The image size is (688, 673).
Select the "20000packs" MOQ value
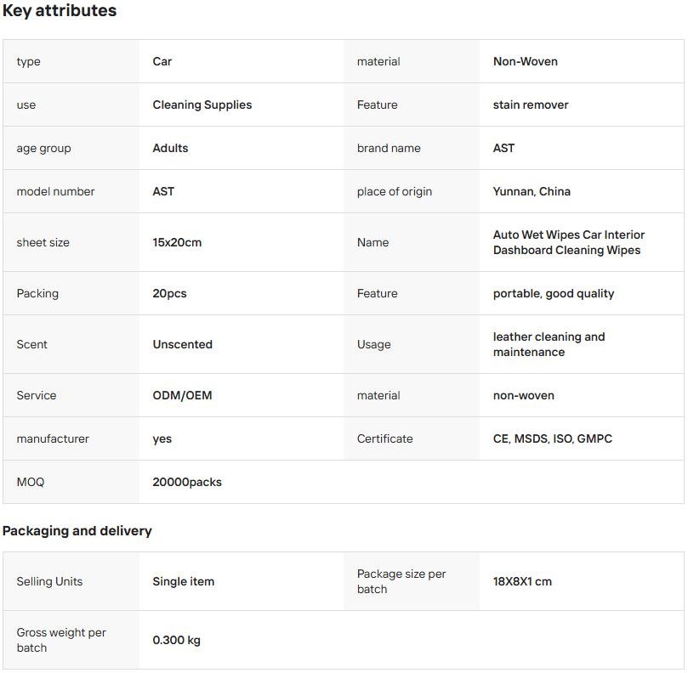187,482
